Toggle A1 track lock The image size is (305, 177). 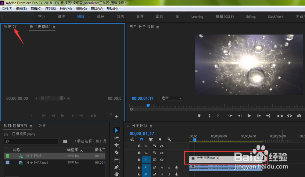139,167
